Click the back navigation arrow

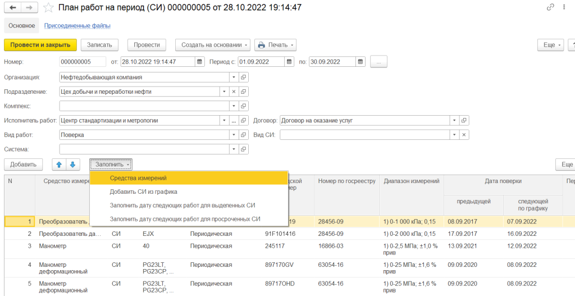coord(13,8)
